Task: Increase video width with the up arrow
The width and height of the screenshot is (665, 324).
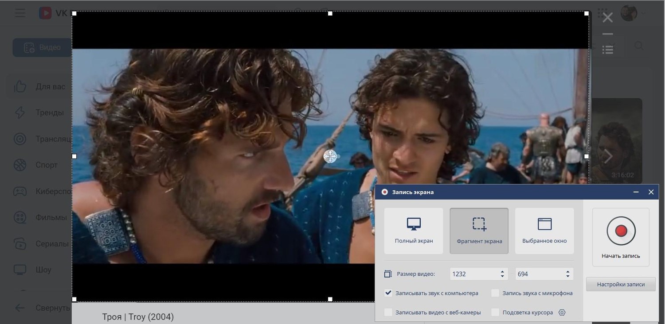Action: point(502,272)
